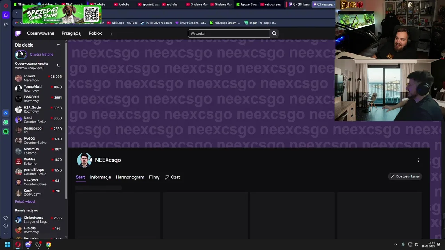Collapse the Dla ciebie sidebar arrow

[58, 45]
